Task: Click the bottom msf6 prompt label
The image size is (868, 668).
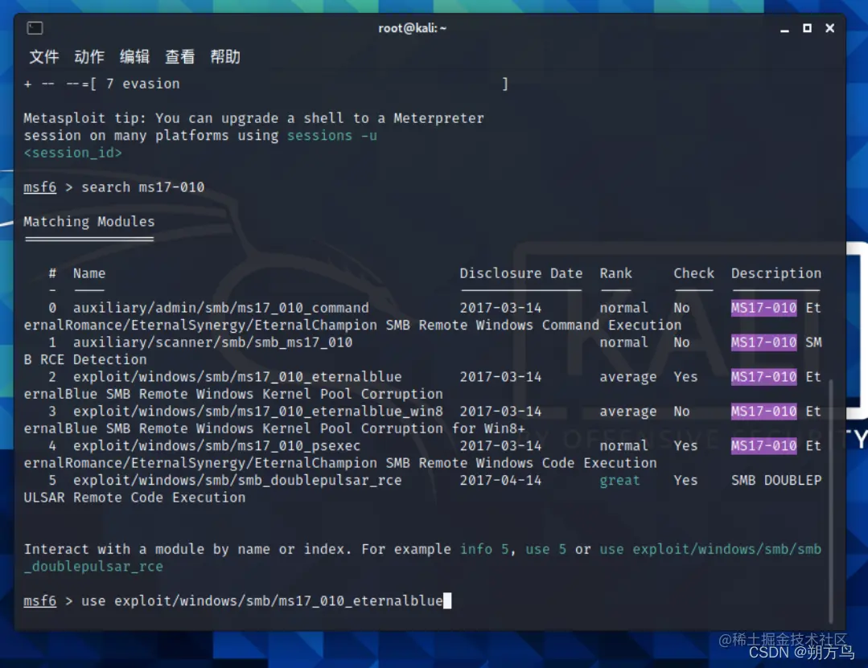Action: pos(40,600)
